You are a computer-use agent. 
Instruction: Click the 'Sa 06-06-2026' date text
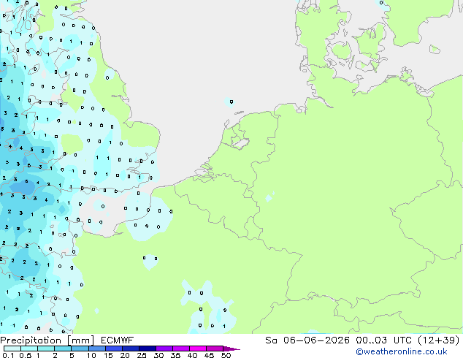tap(307, 340)
